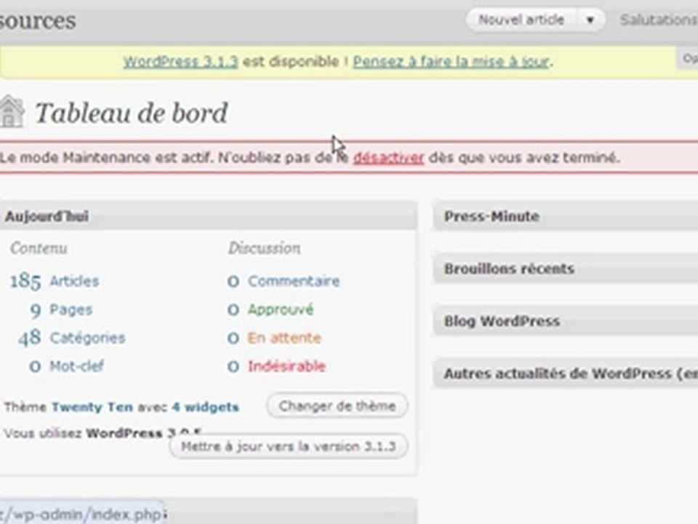Click the Approuvé comments link
Viewport: 698px width, 524px height.
[281, 310]
